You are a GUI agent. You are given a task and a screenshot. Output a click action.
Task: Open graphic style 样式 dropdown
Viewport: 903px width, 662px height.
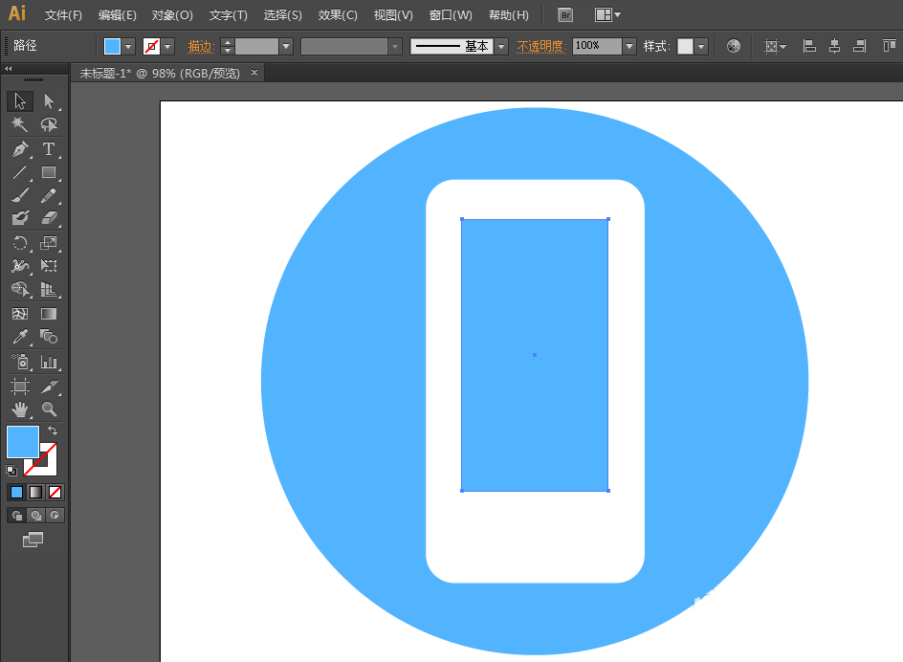(701, 47)
